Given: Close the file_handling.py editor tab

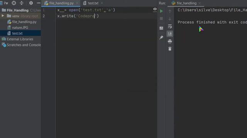Looking at the screenshot, I should coord(77,3).
